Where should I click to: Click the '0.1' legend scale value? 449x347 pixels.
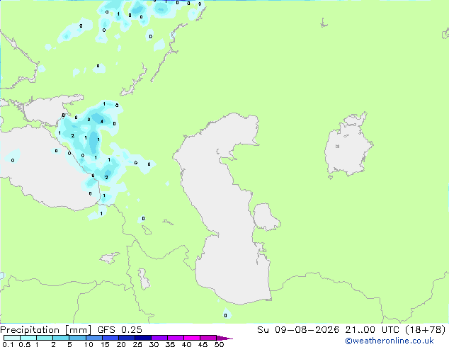tap(8, 344)
